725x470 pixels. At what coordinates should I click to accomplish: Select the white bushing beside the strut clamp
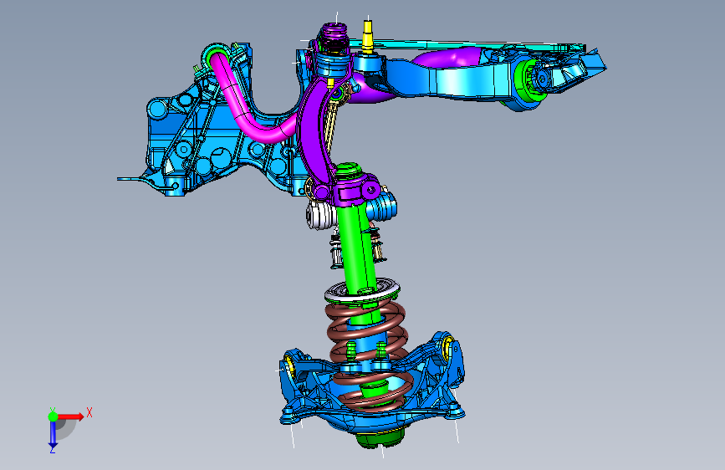[x=319, y=216]
